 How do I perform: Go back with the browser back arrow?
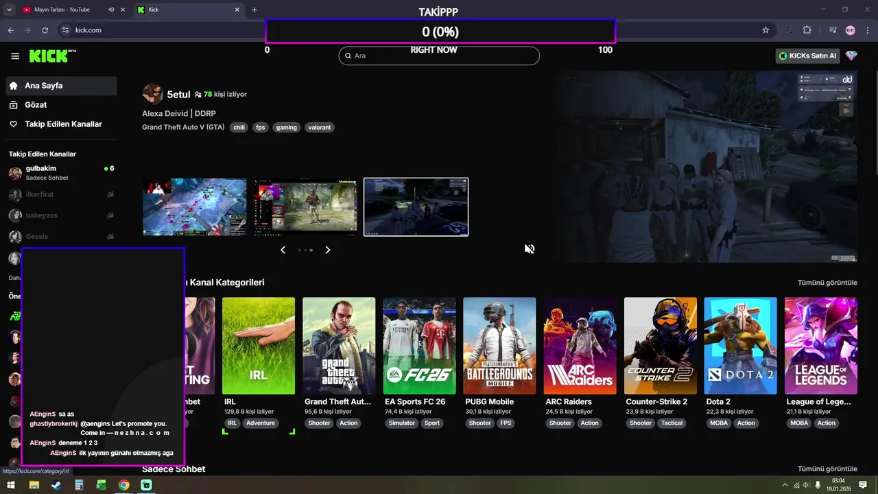click(x=10, y=30)
